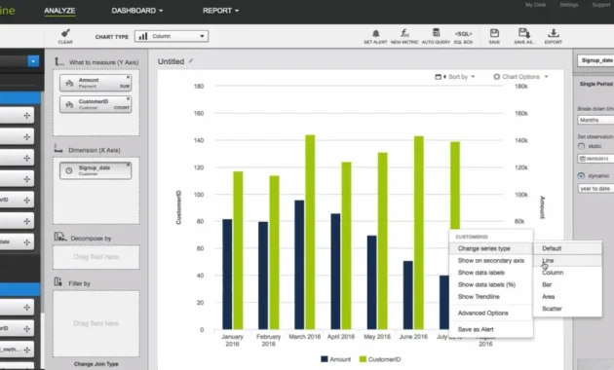Open Settings link in top bar
This screenshot has width=614, height=370.
569,5
